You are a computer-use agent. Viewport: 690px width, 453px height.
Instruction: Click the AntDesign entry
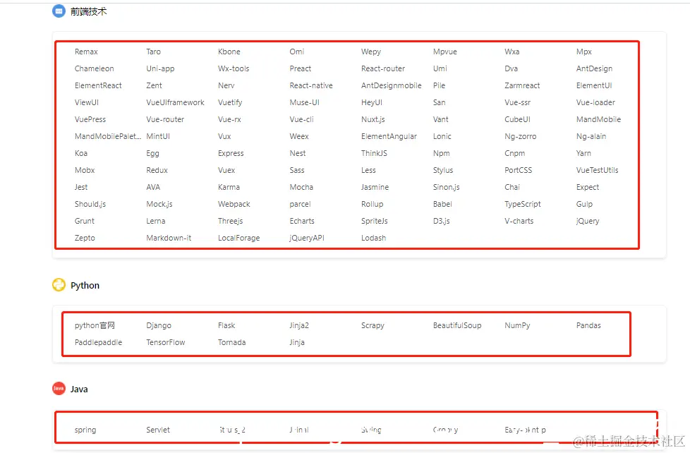pos(595,68)
